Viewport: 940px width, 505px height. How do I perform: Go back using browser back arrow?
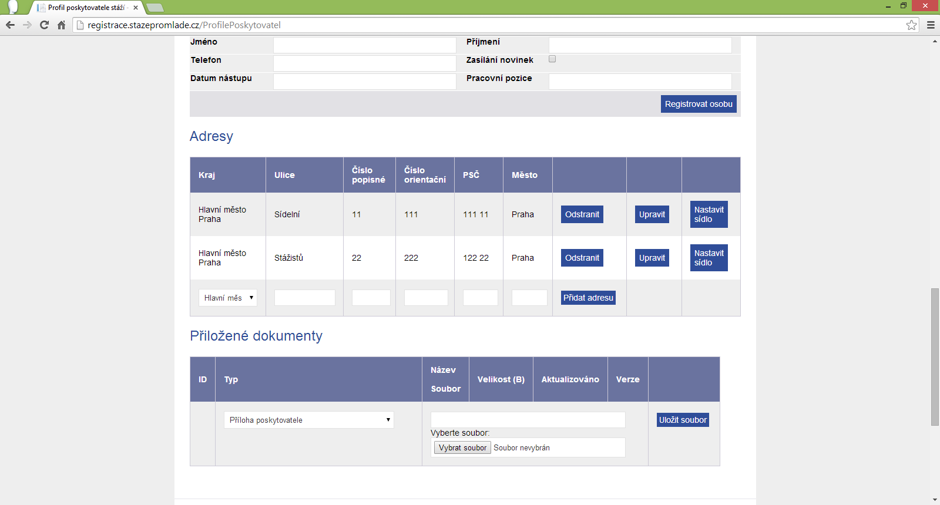(x=10, y=25)
